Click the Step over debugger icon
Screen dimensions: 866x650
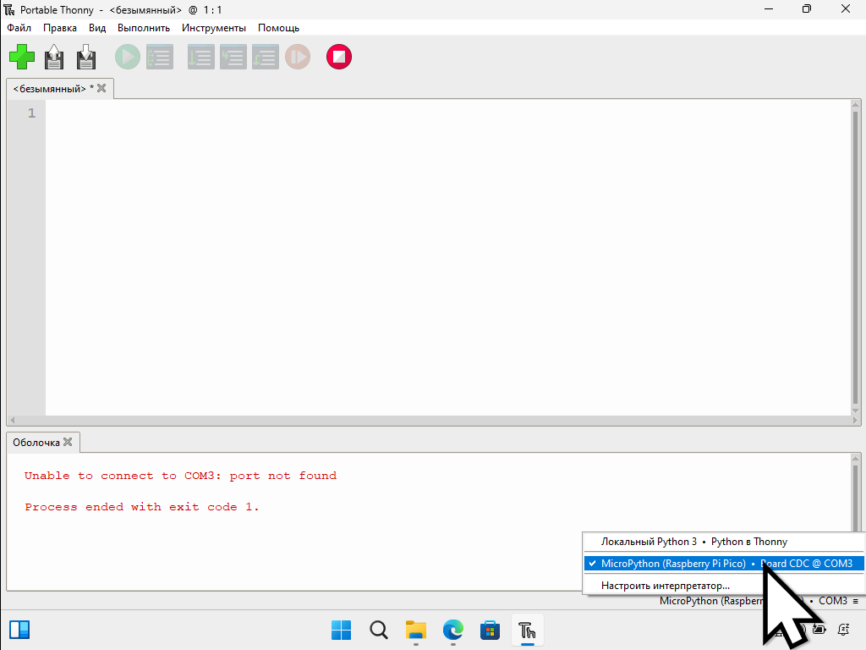201,57
